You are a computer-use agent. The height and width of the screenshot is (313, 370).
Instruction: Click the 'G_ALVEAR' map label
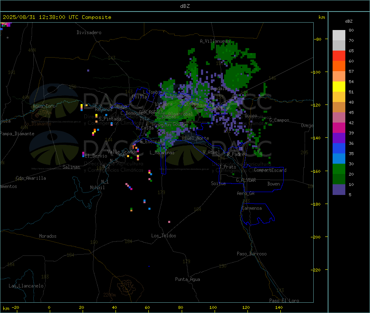[246, 180]
